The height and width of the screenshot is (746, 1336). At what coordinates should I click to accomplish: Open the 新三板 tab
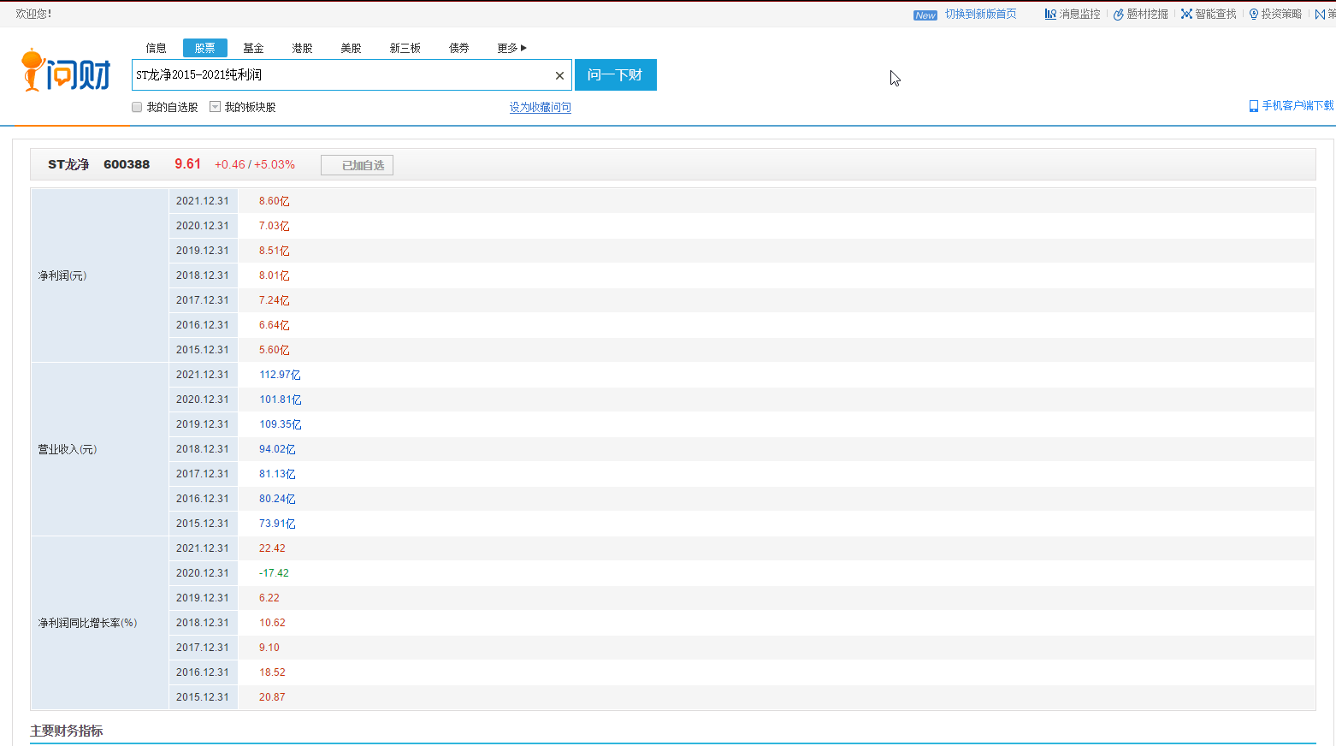405,48
